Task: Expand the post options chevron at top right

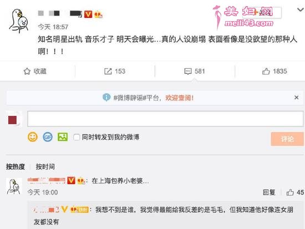Action: click(301, 9)
